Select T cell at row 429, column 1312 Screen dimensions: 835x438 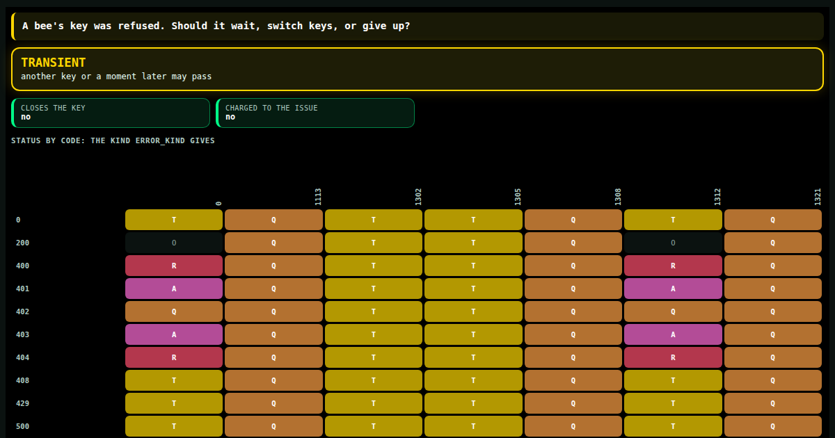click(x=673, y=403)
